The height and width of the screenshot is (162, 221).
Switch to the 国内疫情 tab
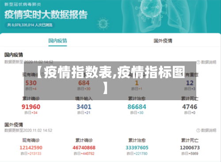[x=57, y=41]
